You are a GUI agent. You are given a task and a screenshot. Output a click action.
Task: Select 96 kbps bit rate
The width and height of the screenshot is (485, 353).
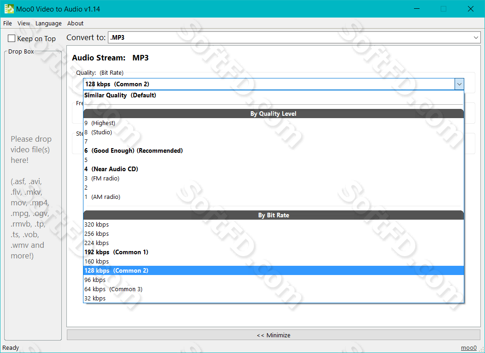[x=274, y=280]
